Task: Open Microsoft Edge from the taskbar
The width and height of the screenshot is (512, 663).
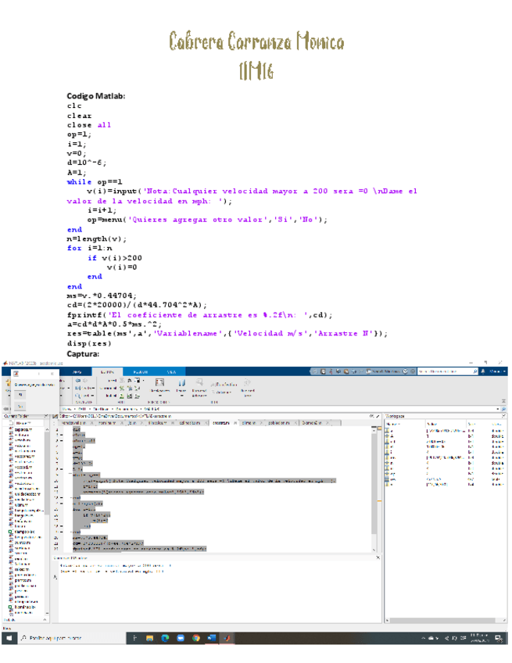Action: pyautogui.click(x=165, y=638)
